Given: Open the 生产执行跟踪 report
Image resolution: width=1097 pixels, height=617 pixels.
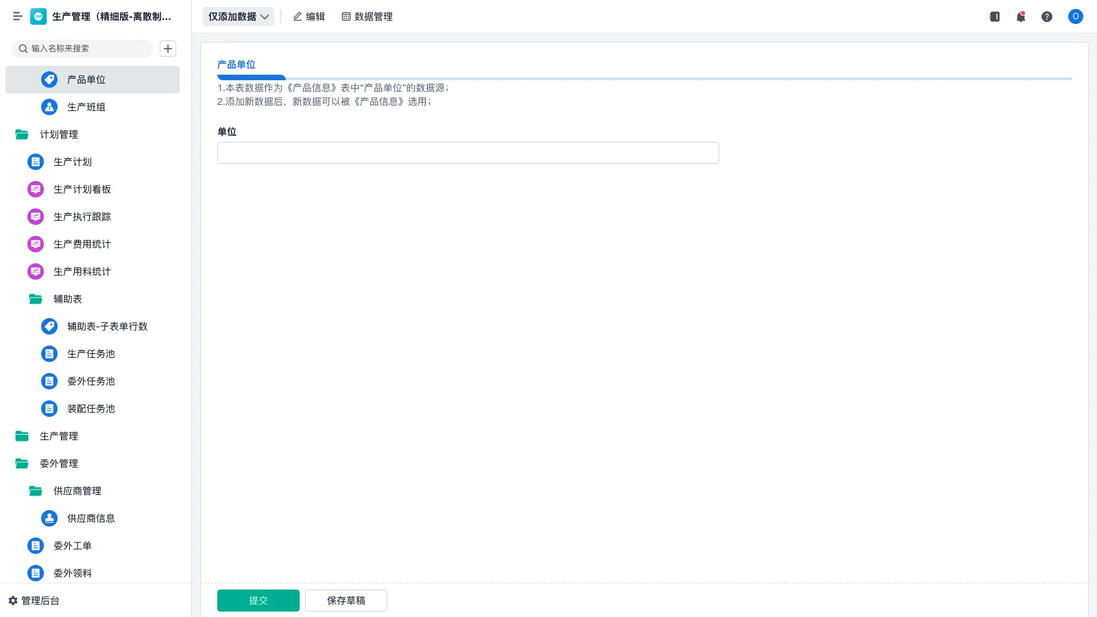Looking at the screenshot, I should point(82,217).
